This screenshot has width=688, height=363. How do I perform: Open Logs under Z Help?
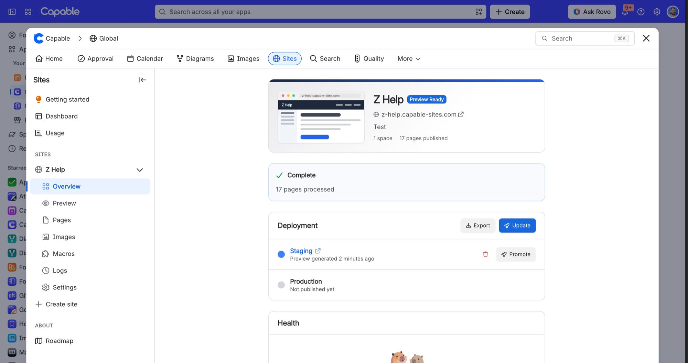tap(90, 271)
